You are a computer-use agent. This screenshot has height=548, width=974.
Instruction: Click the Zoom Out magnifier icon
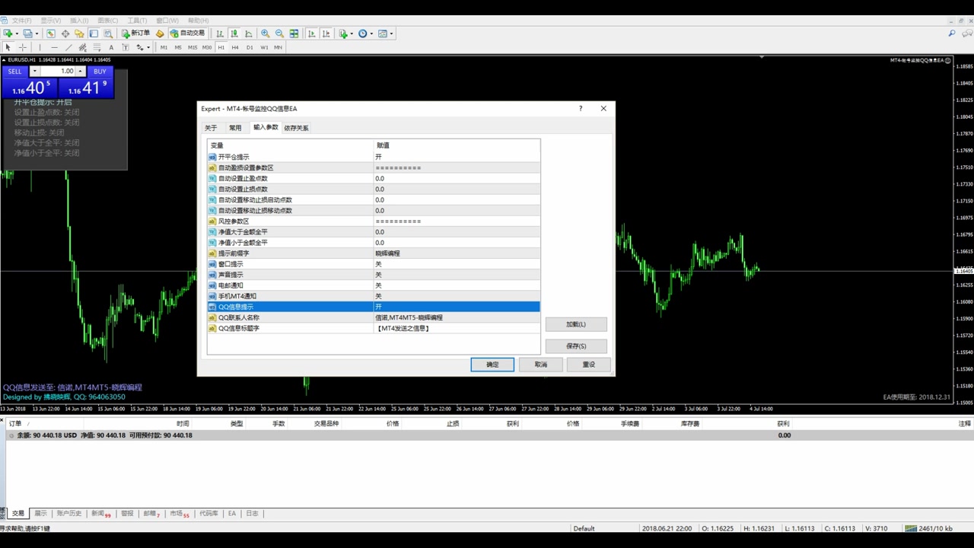(x=279, y=33)
